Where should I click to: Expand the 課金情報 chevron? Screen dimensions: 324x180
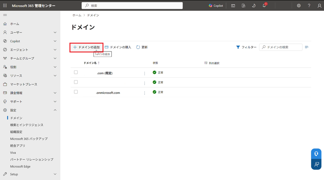click(55, 93)
